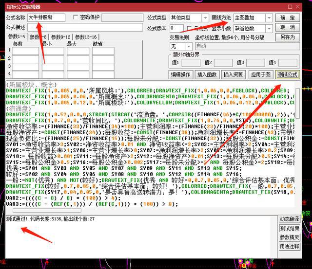312x269 pixels.
Task: Click the 插入资源 button
Action: point(233,74)
